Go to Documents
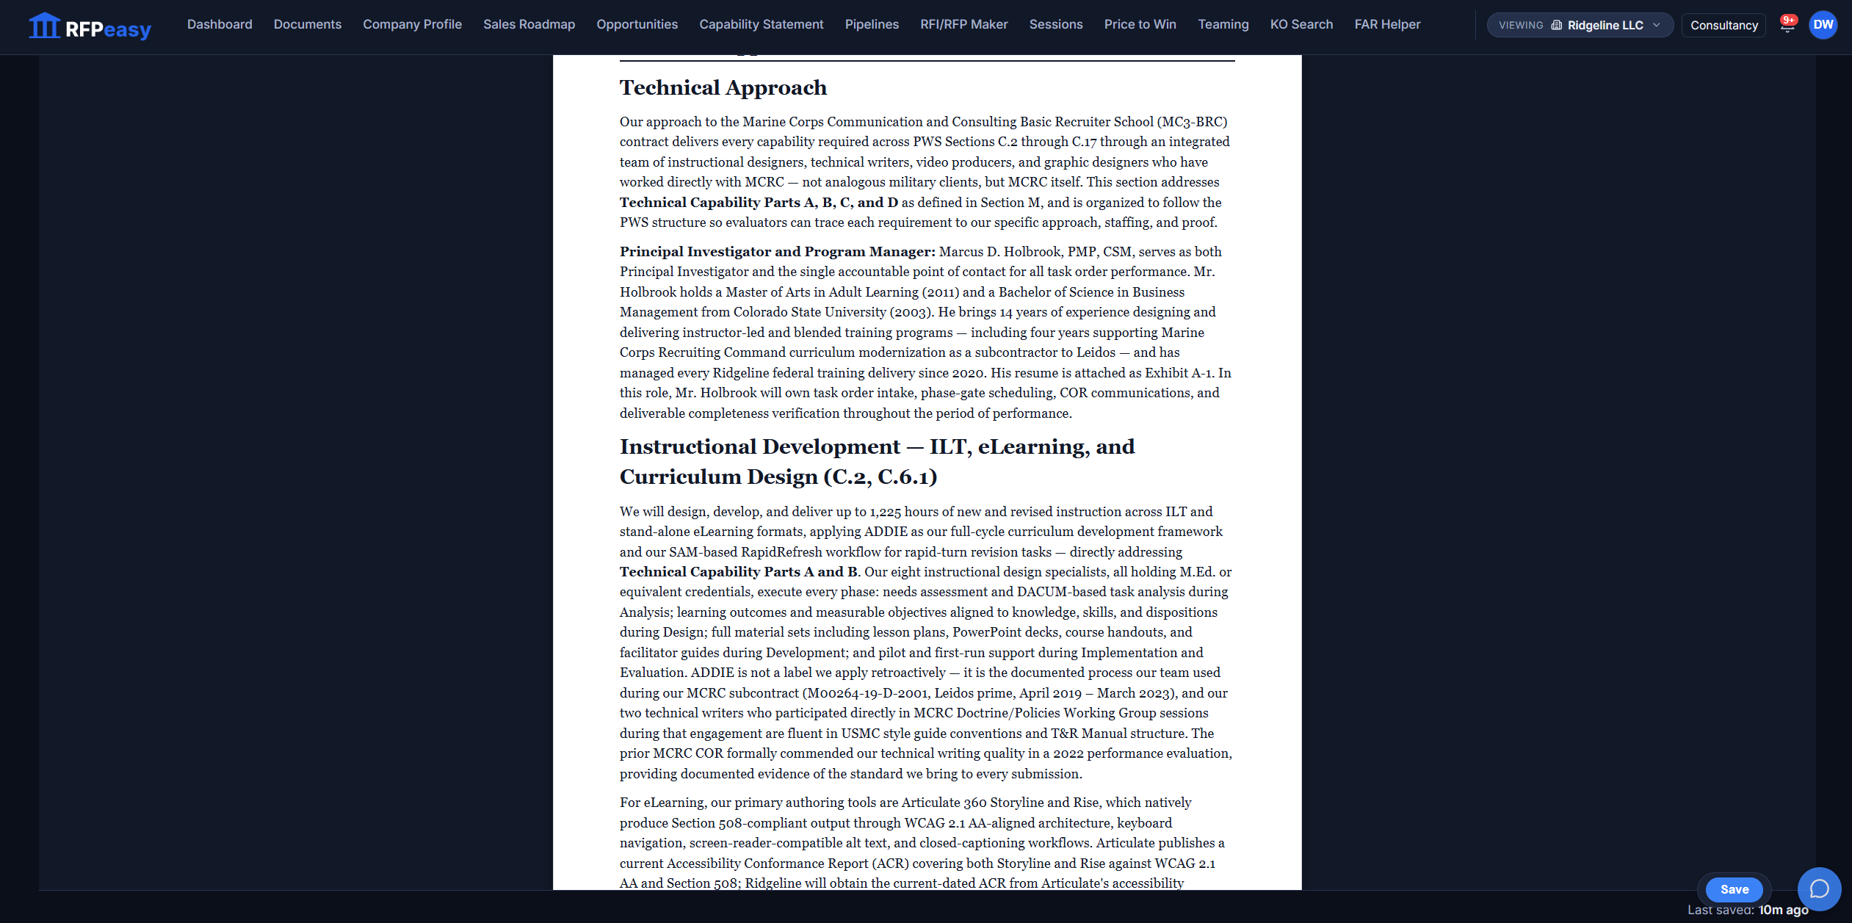The width and height of the screenshot is (1852, 923). pyautogui.click(x=307, y=24)
